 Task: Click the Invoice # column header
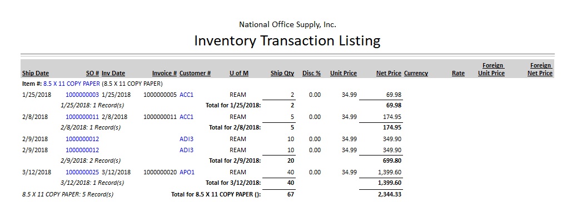[x=165, y=73]
